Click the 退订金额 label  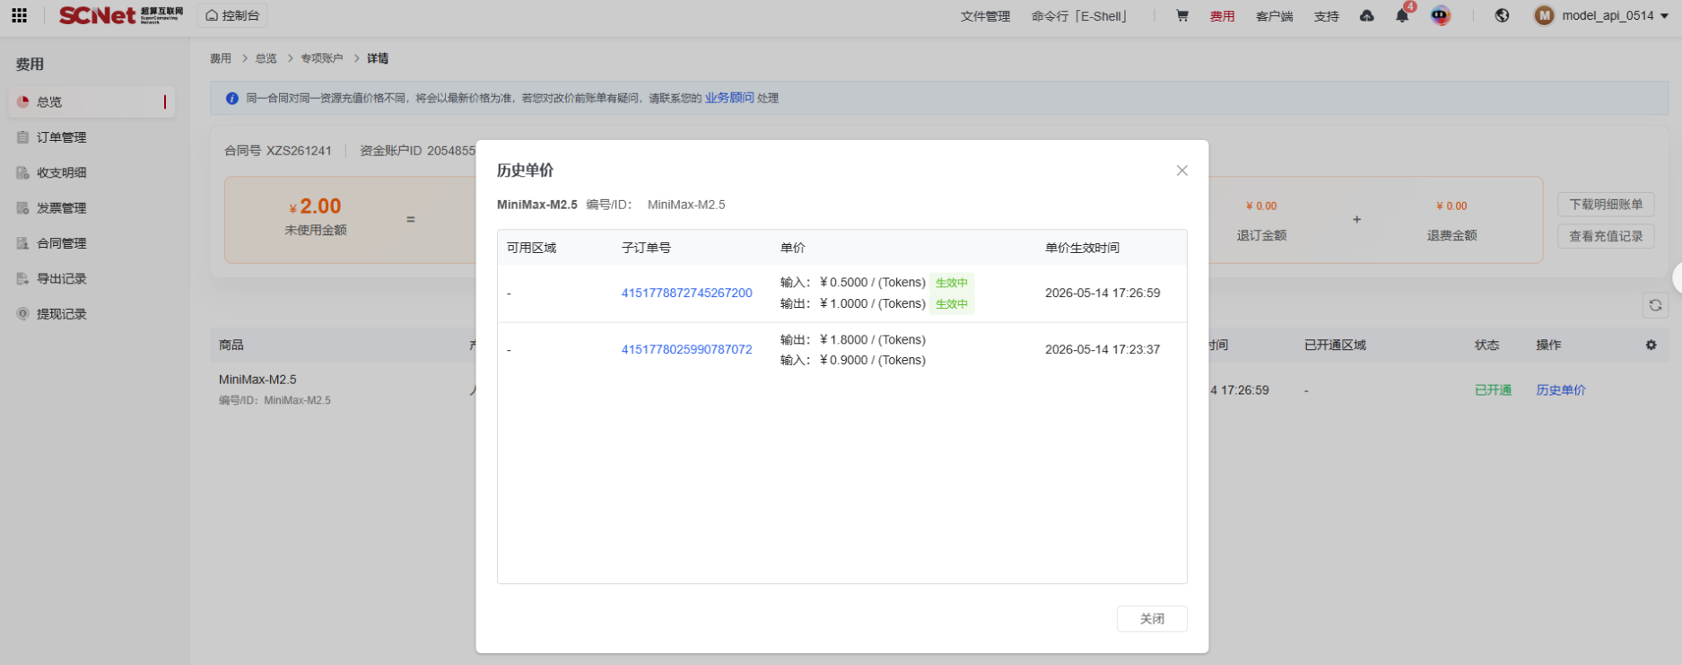pos(1261,235)
